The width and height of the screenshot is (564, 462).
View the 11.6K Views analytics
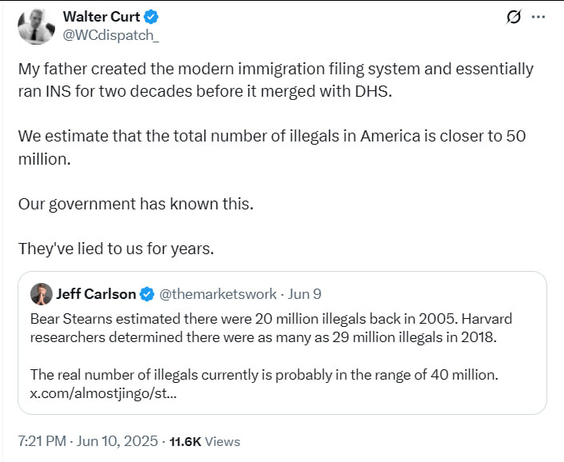(205, 441)
